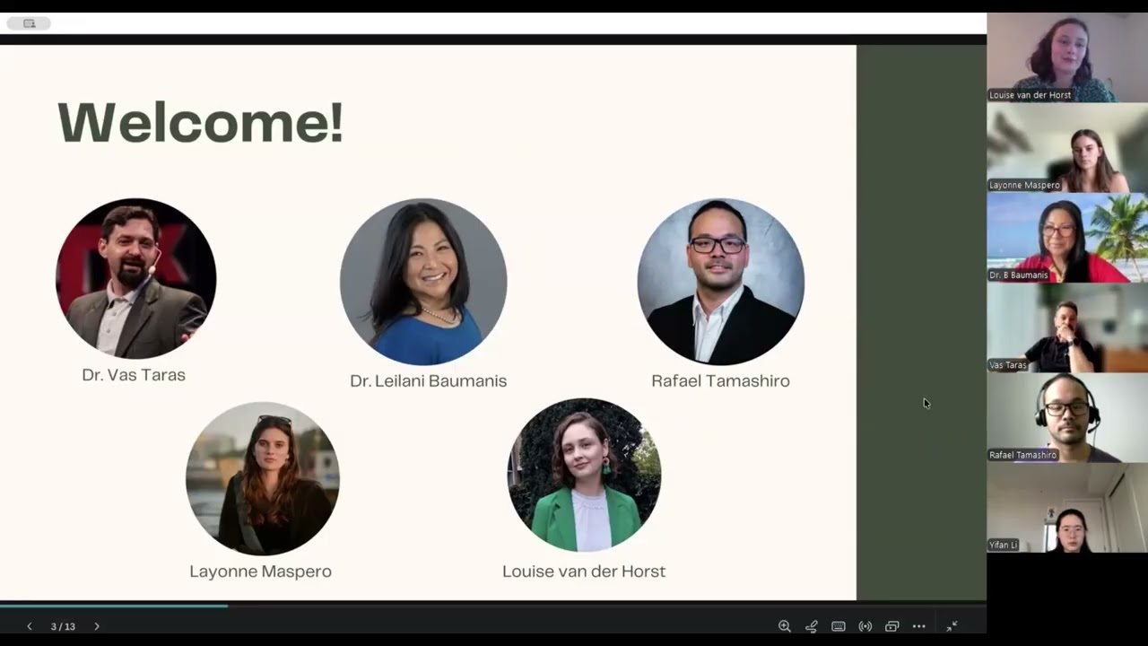Click the presentation progress bar

click(x=493, y=606)
